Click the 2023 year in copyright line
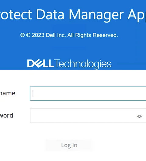This screenshot has width=146, height=161. point(38,35)
